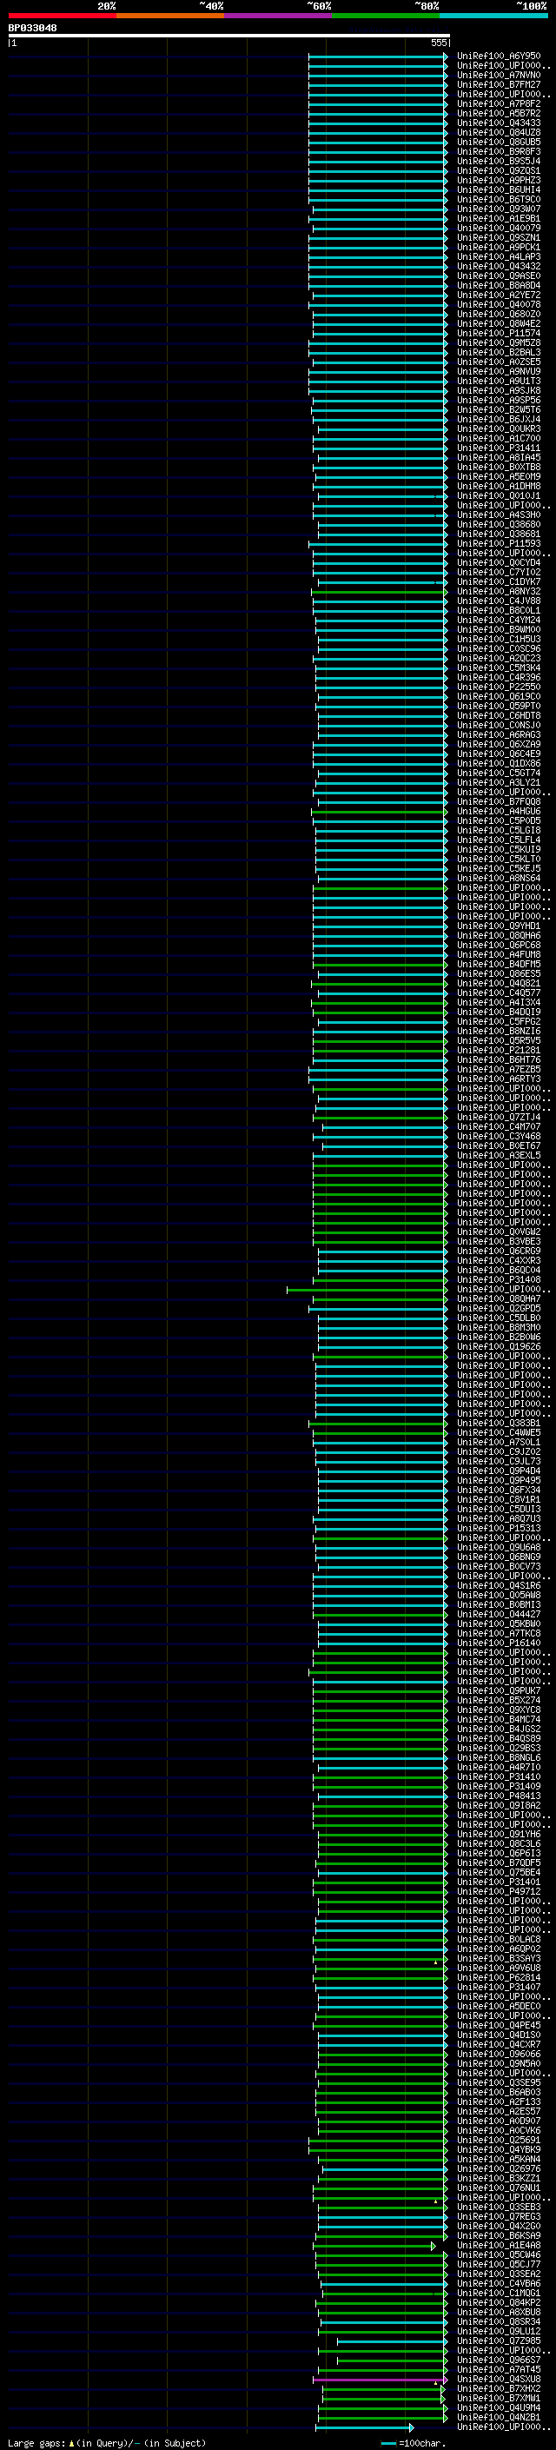Select label UniRef100_P22550

pos(498,687)
